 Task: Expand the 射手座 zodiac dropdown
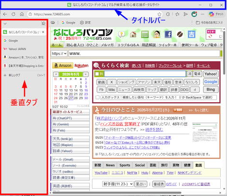pyautogui.click(x=118, y=184)
